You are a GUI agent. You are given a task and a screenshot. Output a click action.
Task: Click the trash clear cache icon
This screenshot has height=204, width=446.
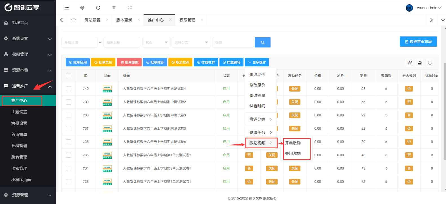(x=114, y=8)
